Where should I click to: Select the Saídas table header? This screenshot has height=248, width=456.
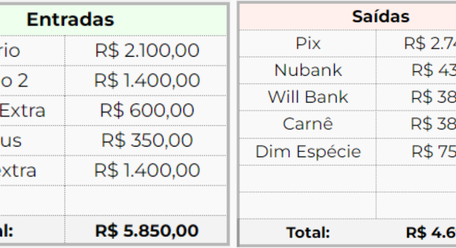[x=373, y=16]
